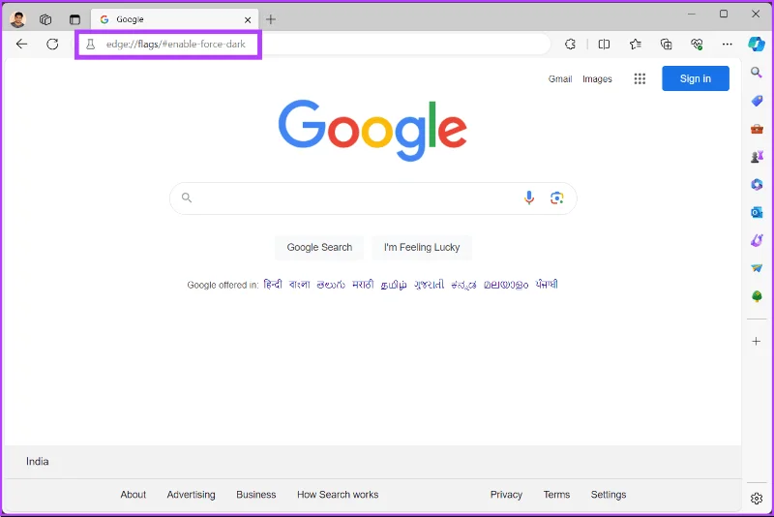The height and width of the screenshot is (517, 774).
Task: Close the Google tab
Action: point(248,19)
